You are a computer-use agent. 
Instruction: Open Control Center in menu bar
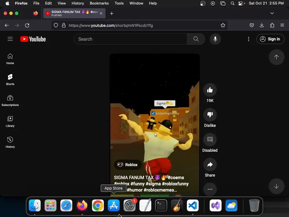(x=240, y=3)
